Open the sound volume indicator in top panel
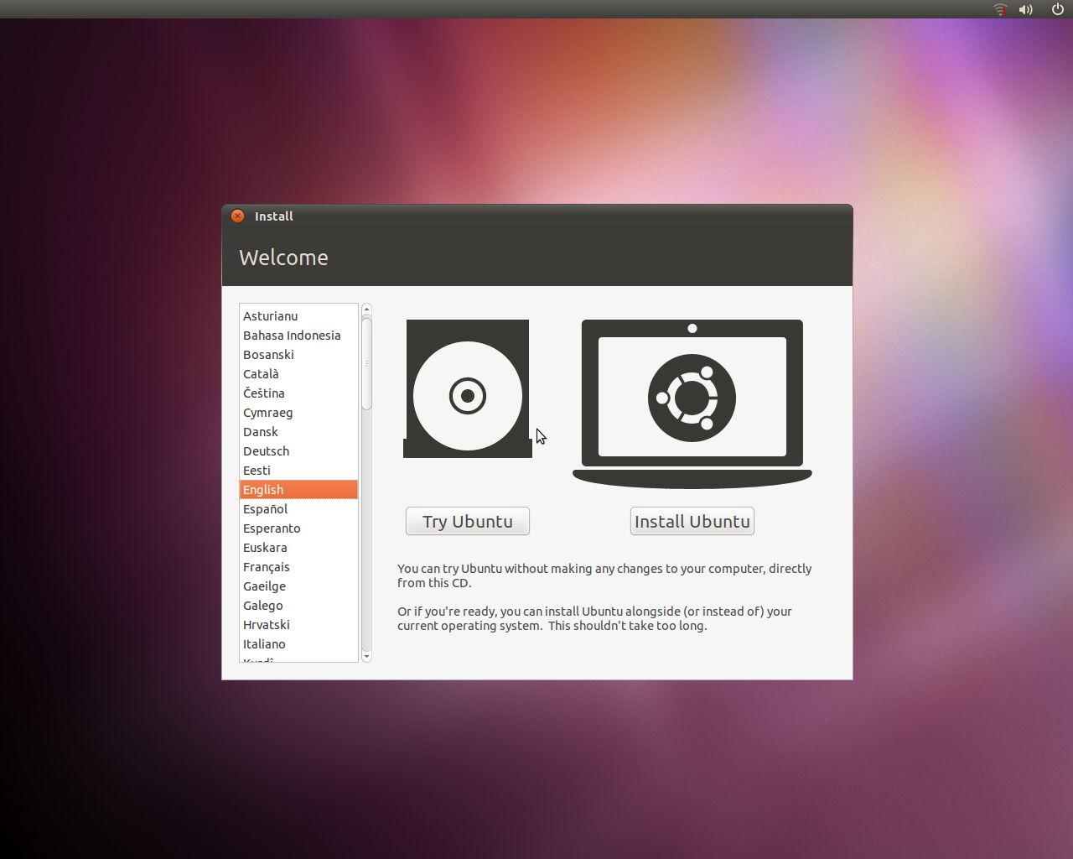Viewport: 1073px width, 859px height. 1026,9
